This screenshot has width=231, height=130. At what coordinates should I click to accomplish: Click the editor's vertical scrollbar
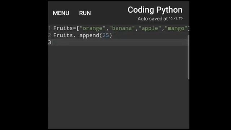click(x=188, y=57)
